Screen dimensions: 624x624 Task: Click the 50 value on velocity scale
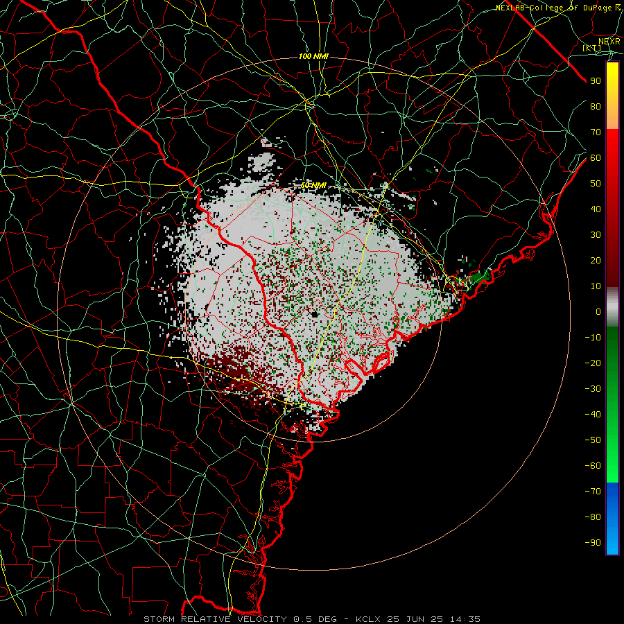pos(596,184)
